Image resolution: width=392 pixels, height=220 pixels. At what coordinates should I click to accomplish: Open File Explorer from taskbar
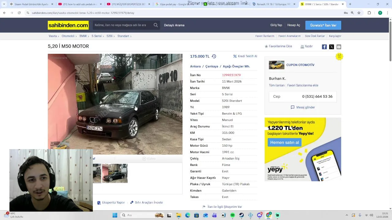tap(178, 215)
